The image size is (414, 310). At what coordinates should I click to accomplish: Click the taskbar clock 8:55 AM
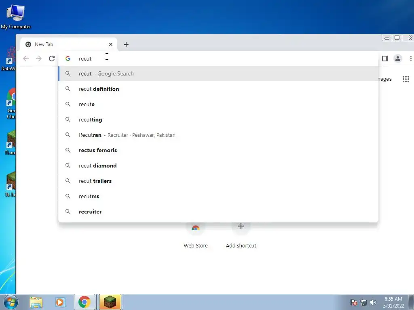pyautogui.click(x=393, y=302)
